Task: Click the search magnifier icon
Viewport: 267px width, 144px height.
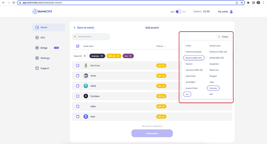Action: click(75, 36)
